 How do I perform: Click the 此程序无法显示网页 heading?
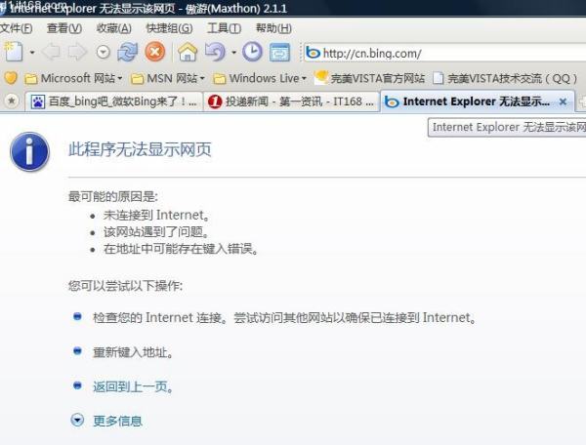pos(140,149)
